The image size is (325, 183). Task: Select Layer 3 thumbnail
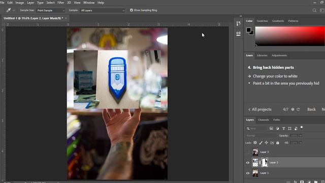coord(255,152)
